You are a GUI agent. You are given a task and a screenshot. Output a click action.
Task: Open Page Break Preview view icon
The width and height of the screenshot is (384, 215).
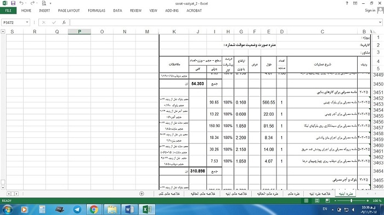[327, 201]
